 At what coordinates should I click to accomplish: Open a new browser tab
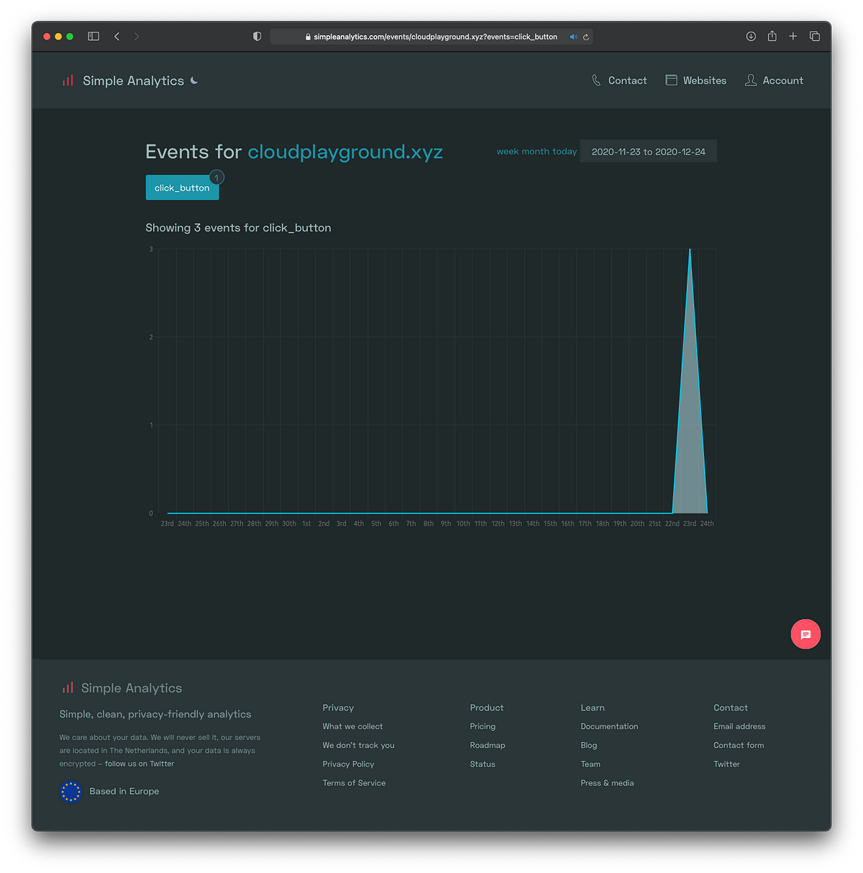[793, 37]
